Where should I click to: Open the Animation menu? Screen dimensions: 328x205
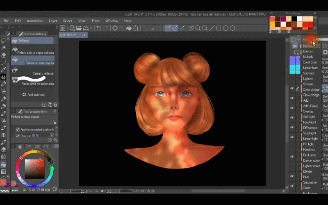(x=34, y=21)
